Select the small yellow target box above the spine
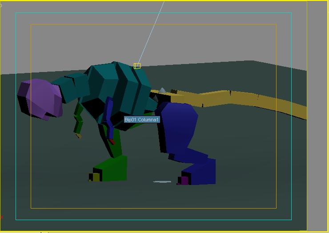329x233 pixels. click(x=137, y=66)
